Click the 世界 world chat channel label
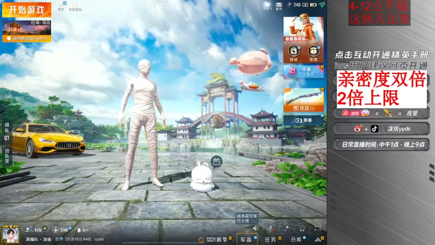435x245 pixels. tap(59, 239)
